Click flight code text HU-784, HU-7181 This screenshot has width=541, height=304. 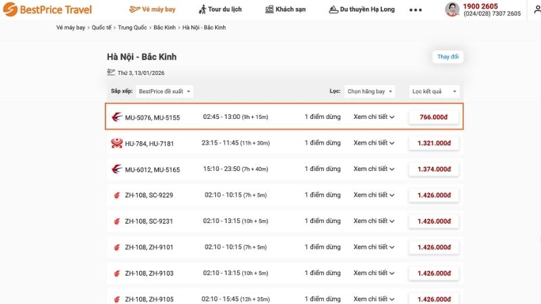pos(149,144)
